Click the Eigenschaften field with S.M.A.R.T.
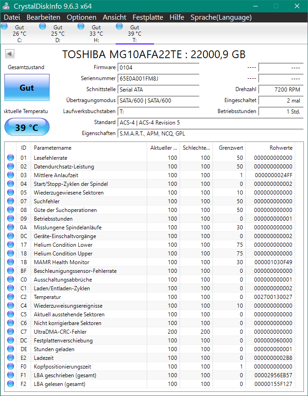 pyautogui.click(x=211, y=133)
